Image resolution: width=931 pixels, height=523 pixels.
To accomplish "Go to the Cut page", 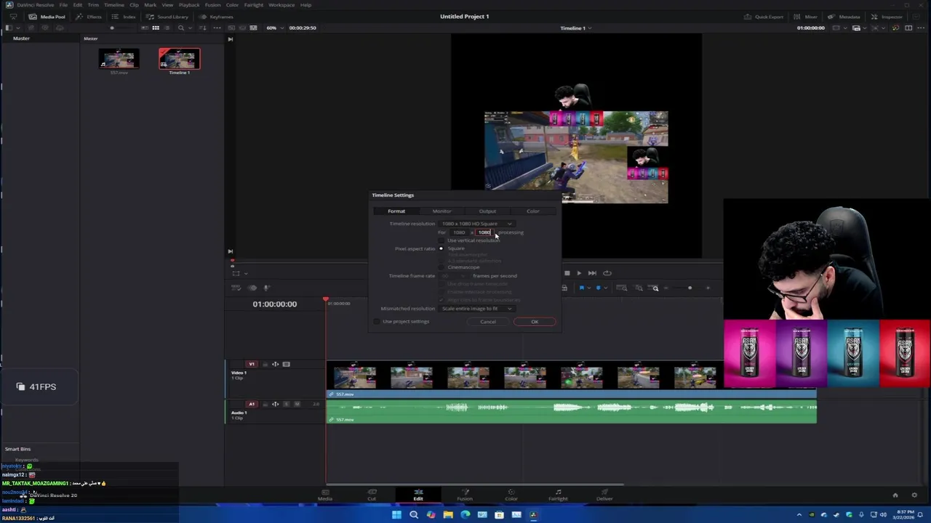I will (372, 495).
